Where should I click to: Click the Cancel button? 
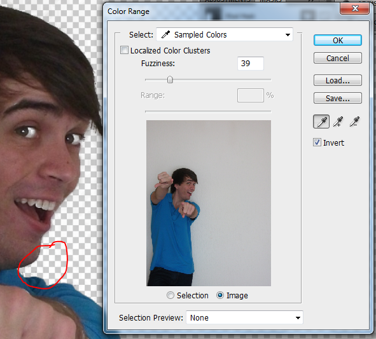(x=337, y=58)
